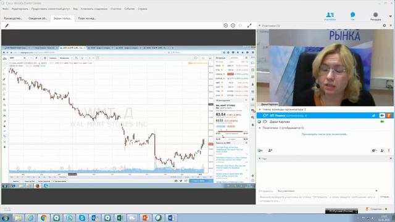
Task: Click person icon left of exclamation icon
Action: [x=382, y=150]
